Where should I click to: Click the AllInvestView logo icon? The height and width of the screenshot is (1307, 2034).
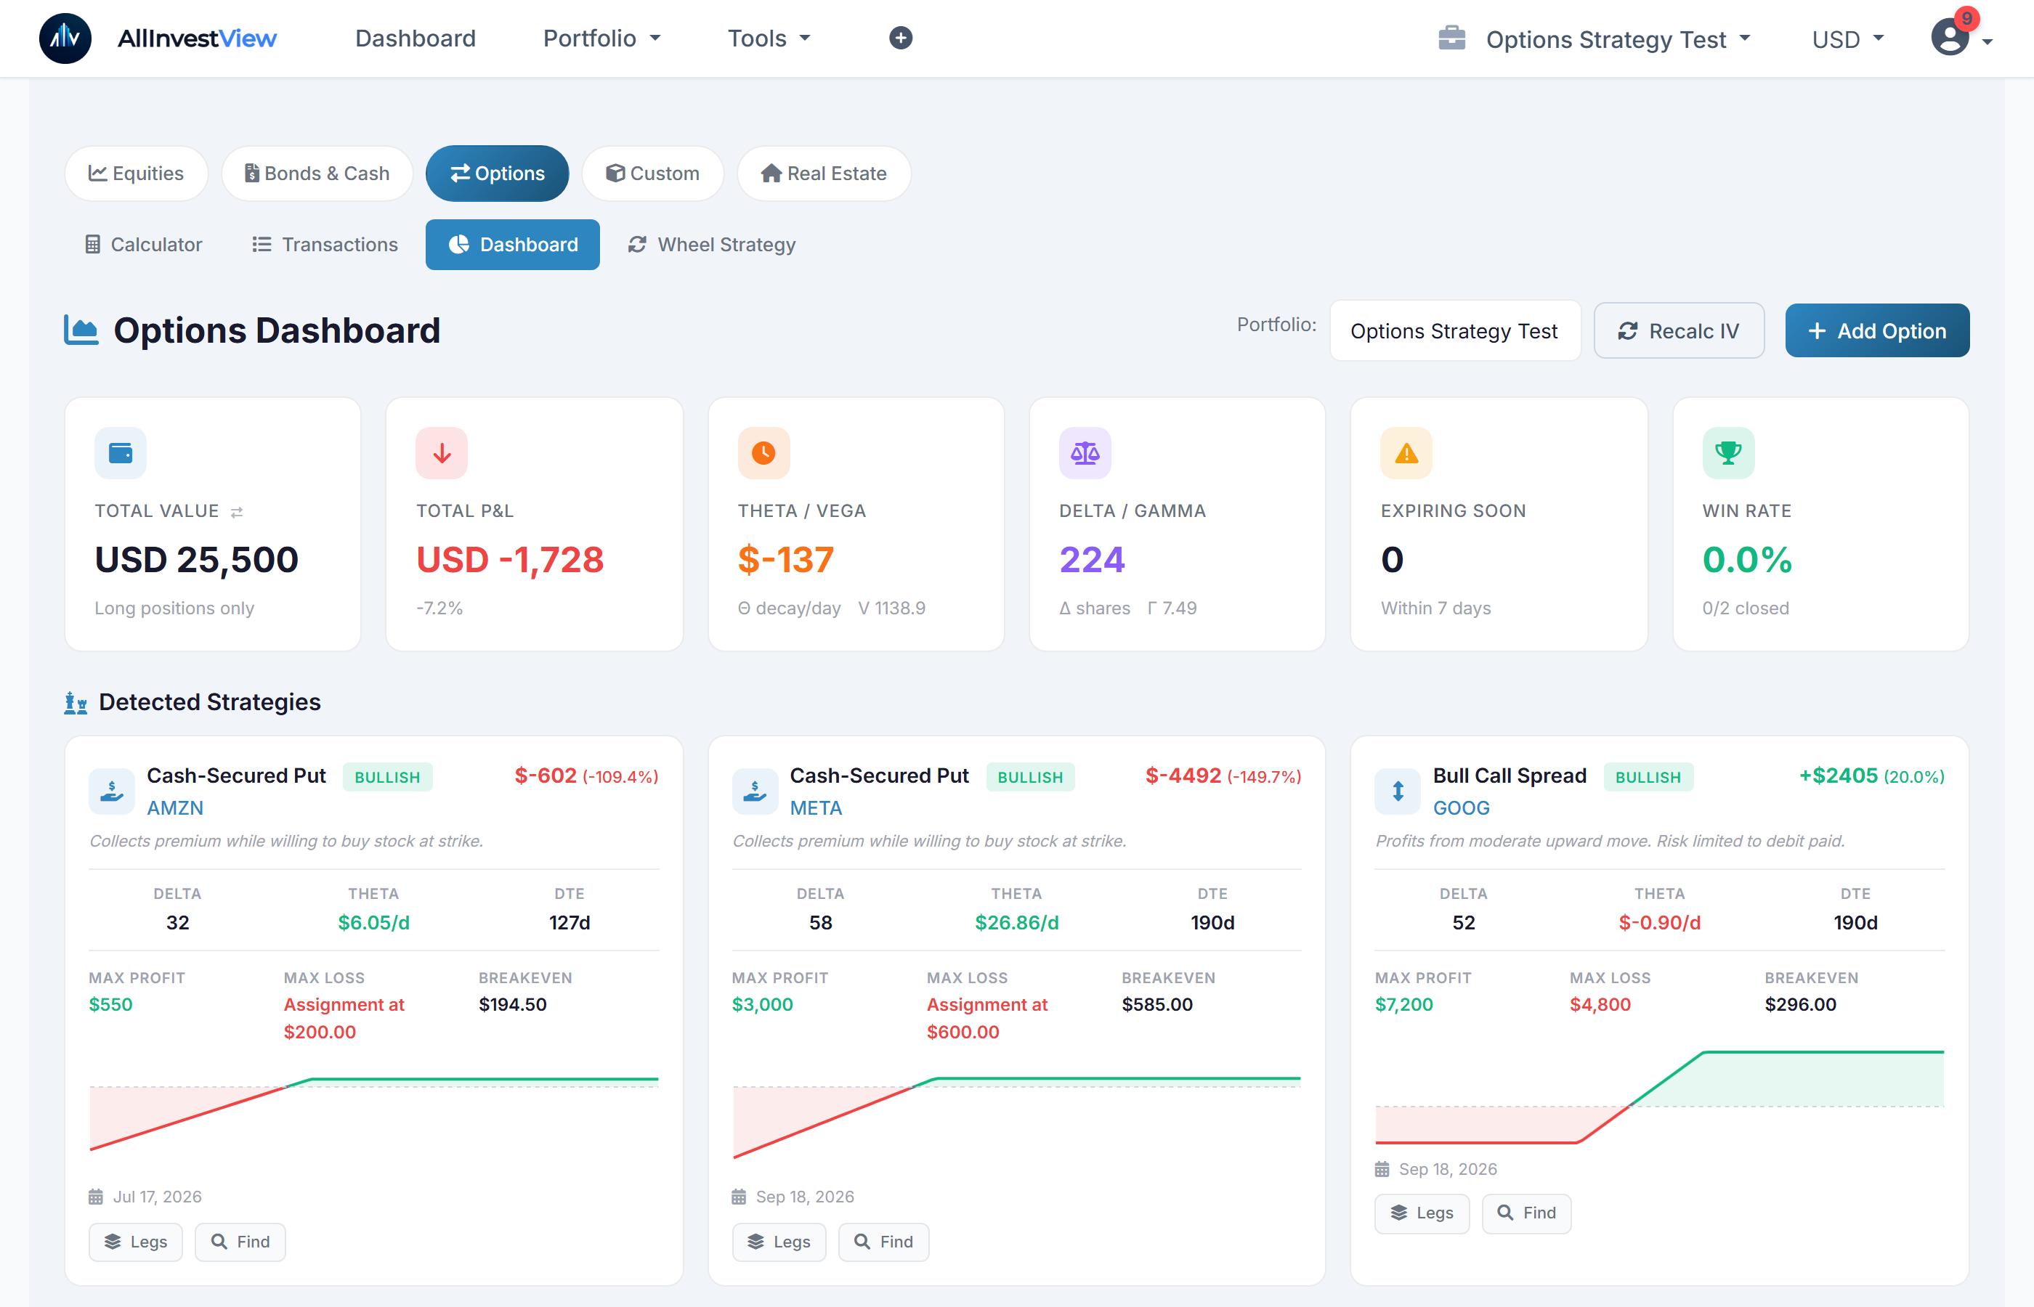point(65,38)
